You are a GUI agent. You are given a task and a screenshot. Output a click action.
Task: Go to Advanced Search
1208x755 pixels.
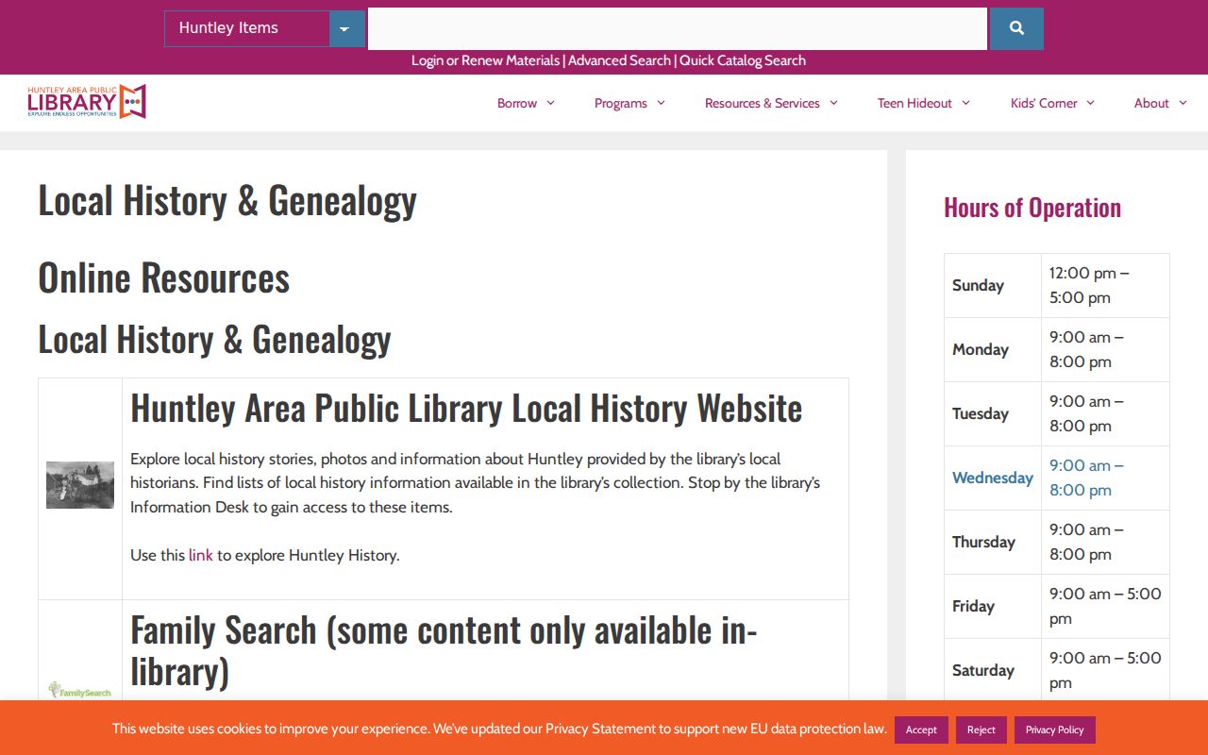619,60
